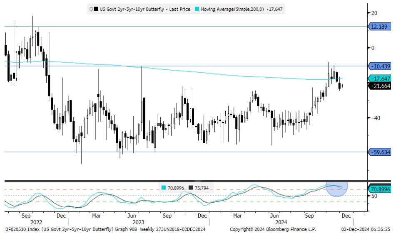
Task: Collapse the chart legend box toggle
Action: 91,9
